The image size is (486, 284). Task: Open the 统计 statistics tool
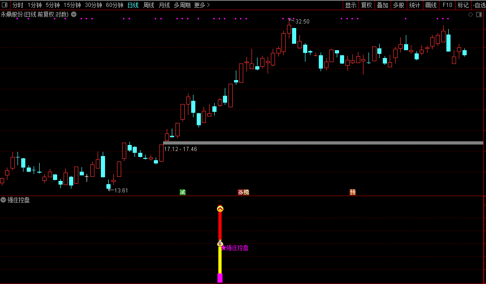point(415,5)
